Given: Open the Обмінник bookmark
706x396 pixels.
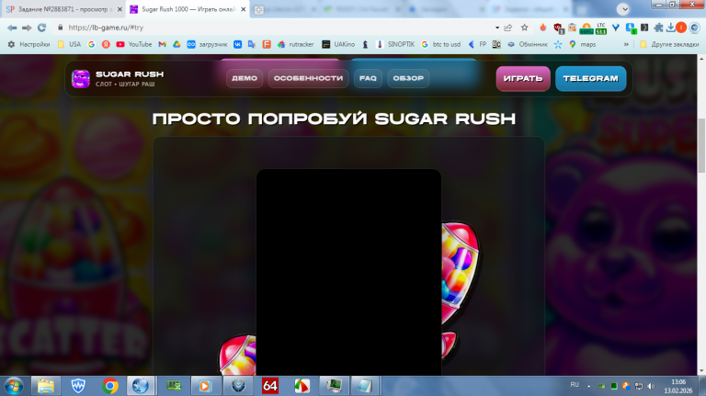Looking at the screenshot, I should [528, 44].
